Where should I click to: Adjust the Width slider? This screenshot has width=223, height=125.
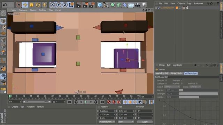[199, 97]
